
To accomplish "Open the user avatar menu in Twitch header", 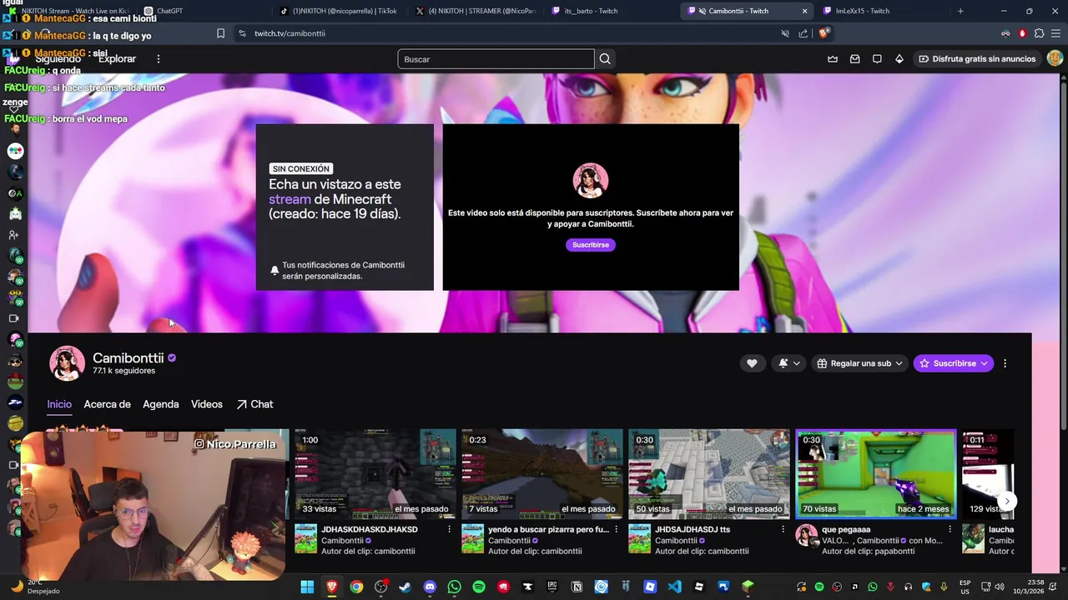I will (x=1055, y=58).
